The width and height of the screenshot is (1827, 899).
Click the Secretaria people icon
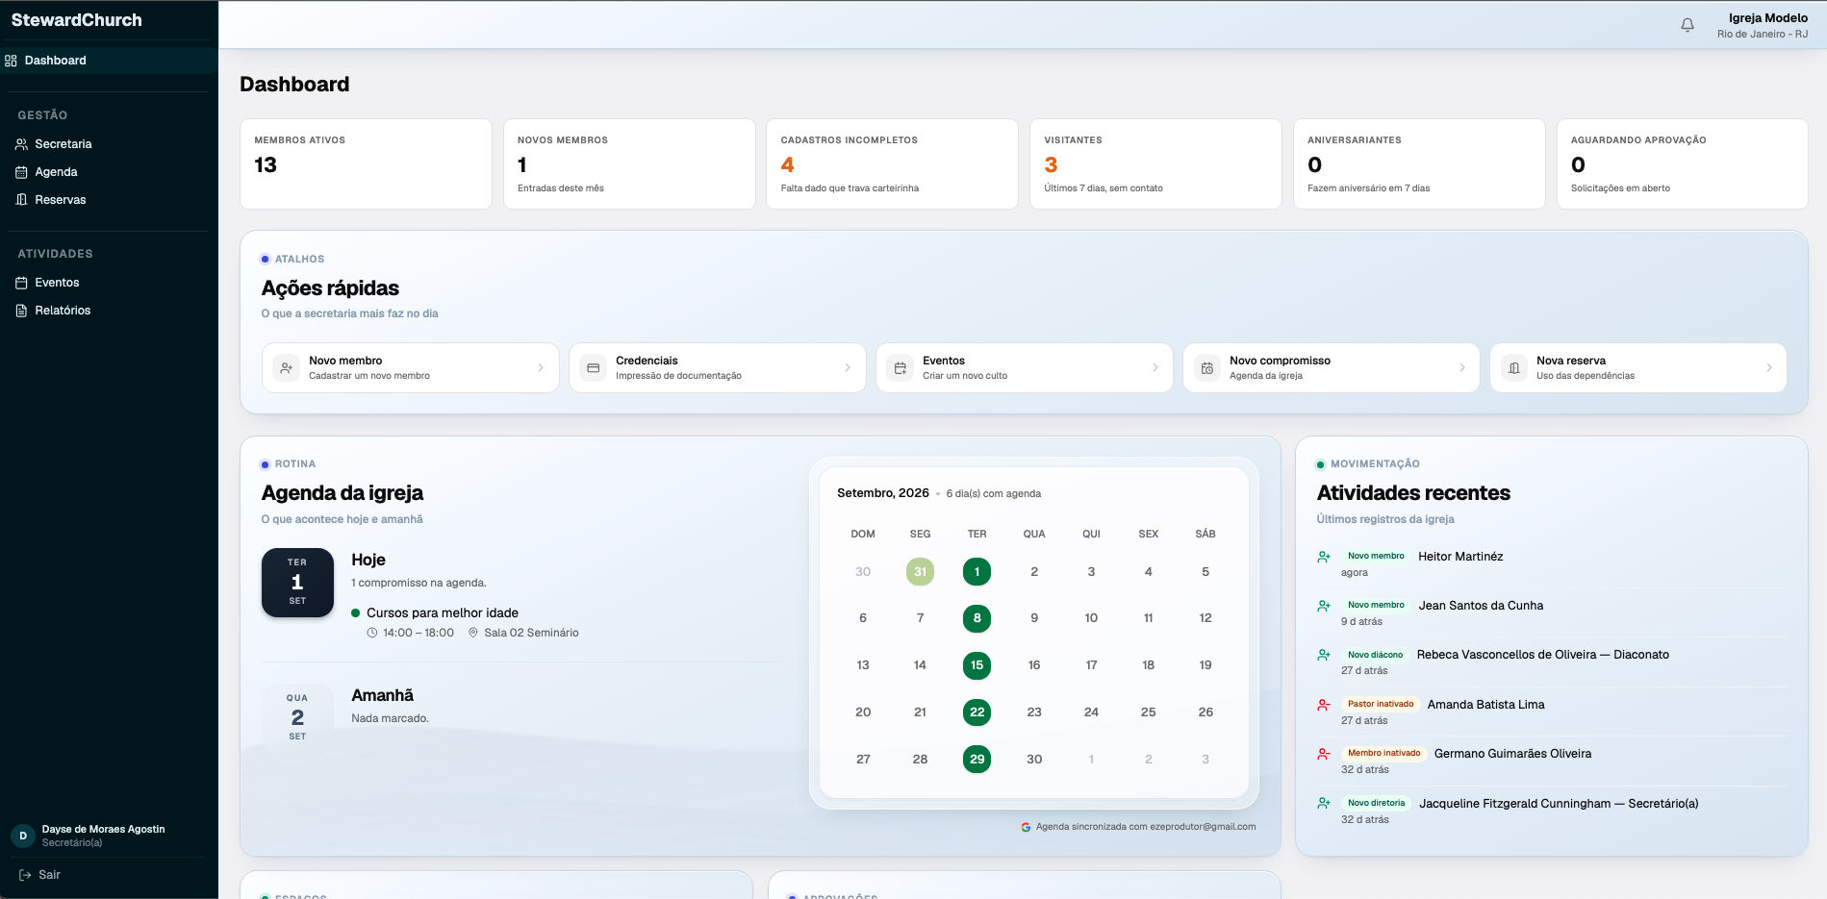[21, 144]
